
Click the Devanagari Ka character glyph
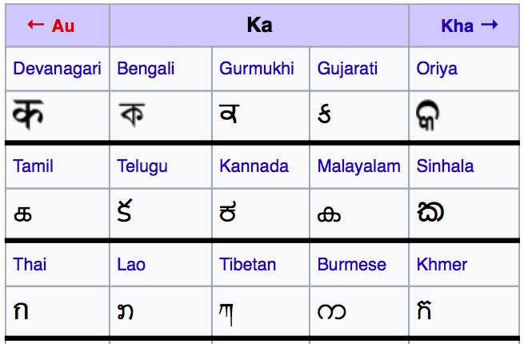pyautogui.click(x=28, y=114)
